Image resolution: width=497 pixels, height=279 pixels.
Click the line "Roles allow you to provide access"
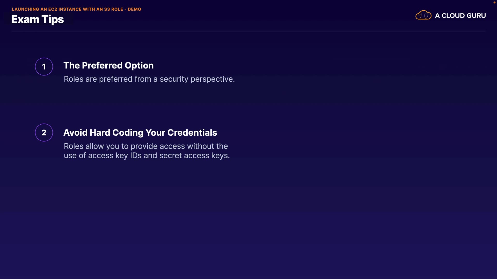pyautogui.click(x=146, y=146)
